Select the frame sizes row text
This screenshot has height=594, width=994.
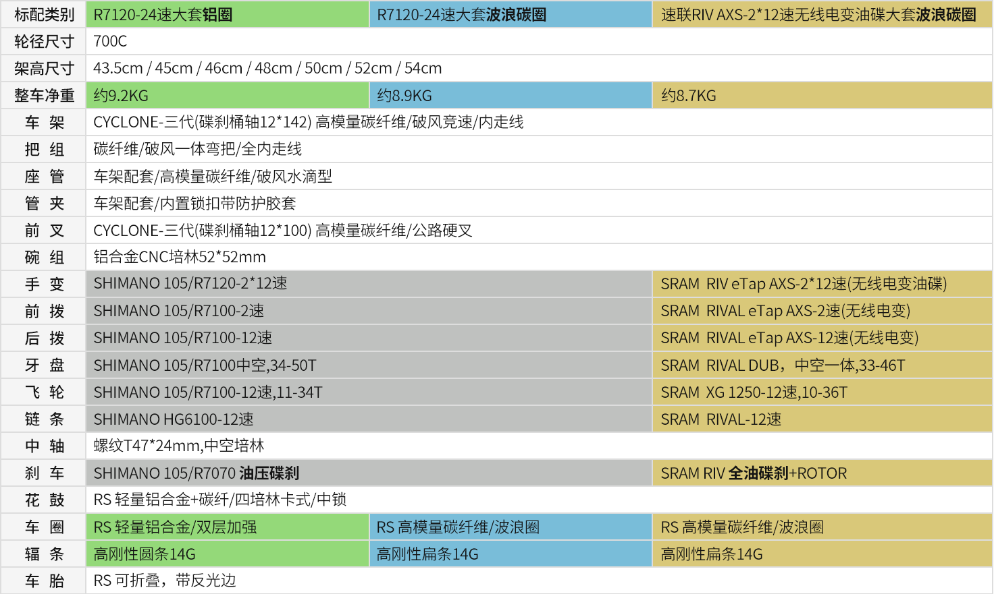[267, 68]
